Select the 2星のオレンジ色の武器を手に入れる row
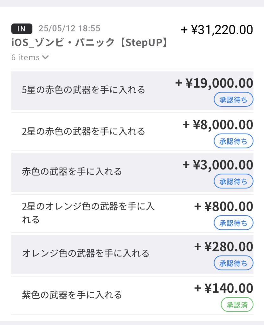 (88, 213)
